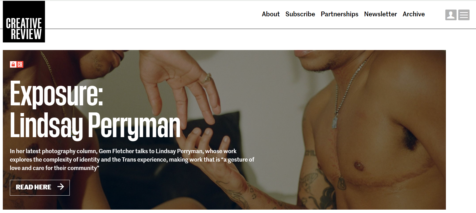Click the READ HERE button

click(40, 187)
